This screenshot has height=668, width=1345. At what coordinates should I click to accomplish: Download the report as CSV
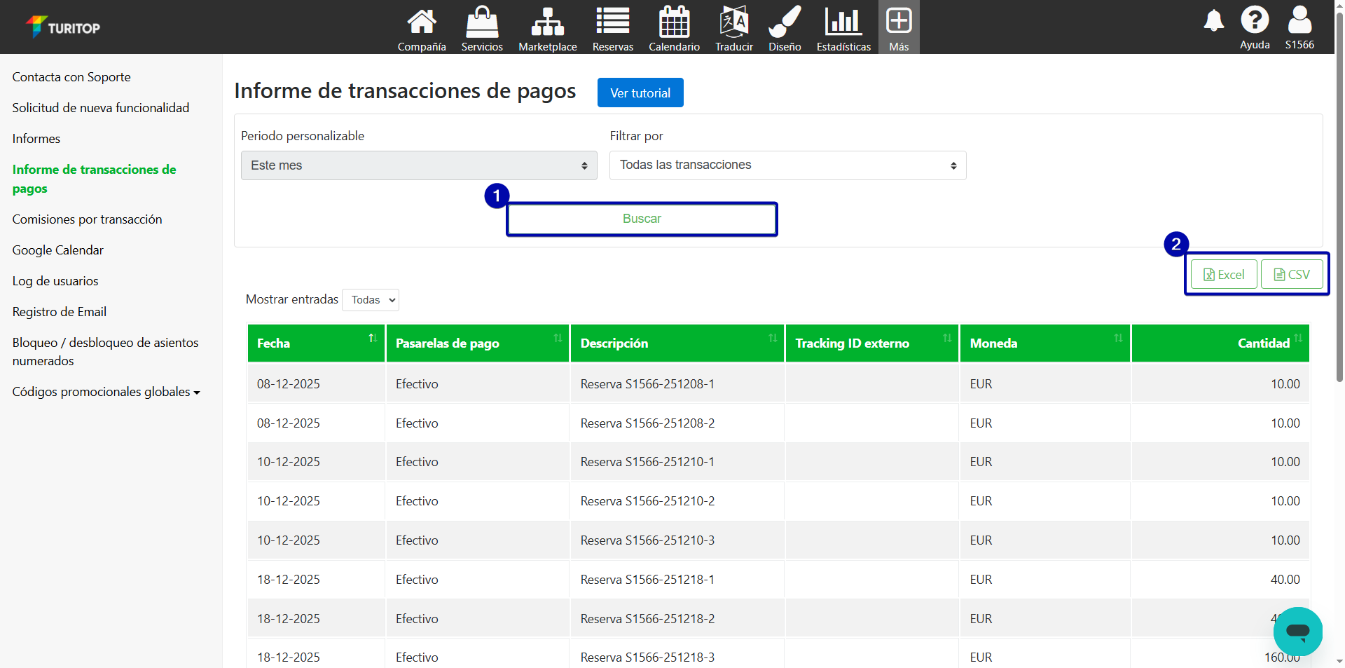[1291, 275]
